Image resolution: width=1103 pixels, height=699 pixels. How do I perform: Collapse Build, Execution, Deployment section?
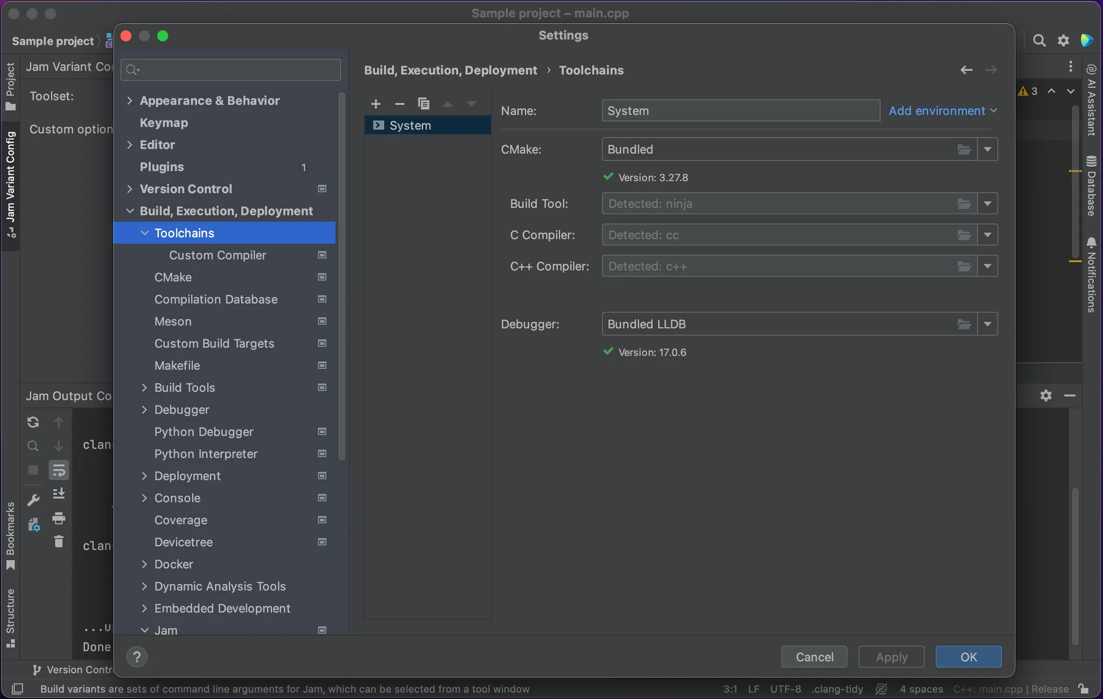tap(129, 211)
